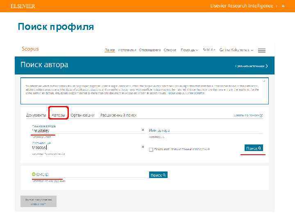Open the Author Identifier link in the notice
Screen dimensions: 295x221
(186, 93)
